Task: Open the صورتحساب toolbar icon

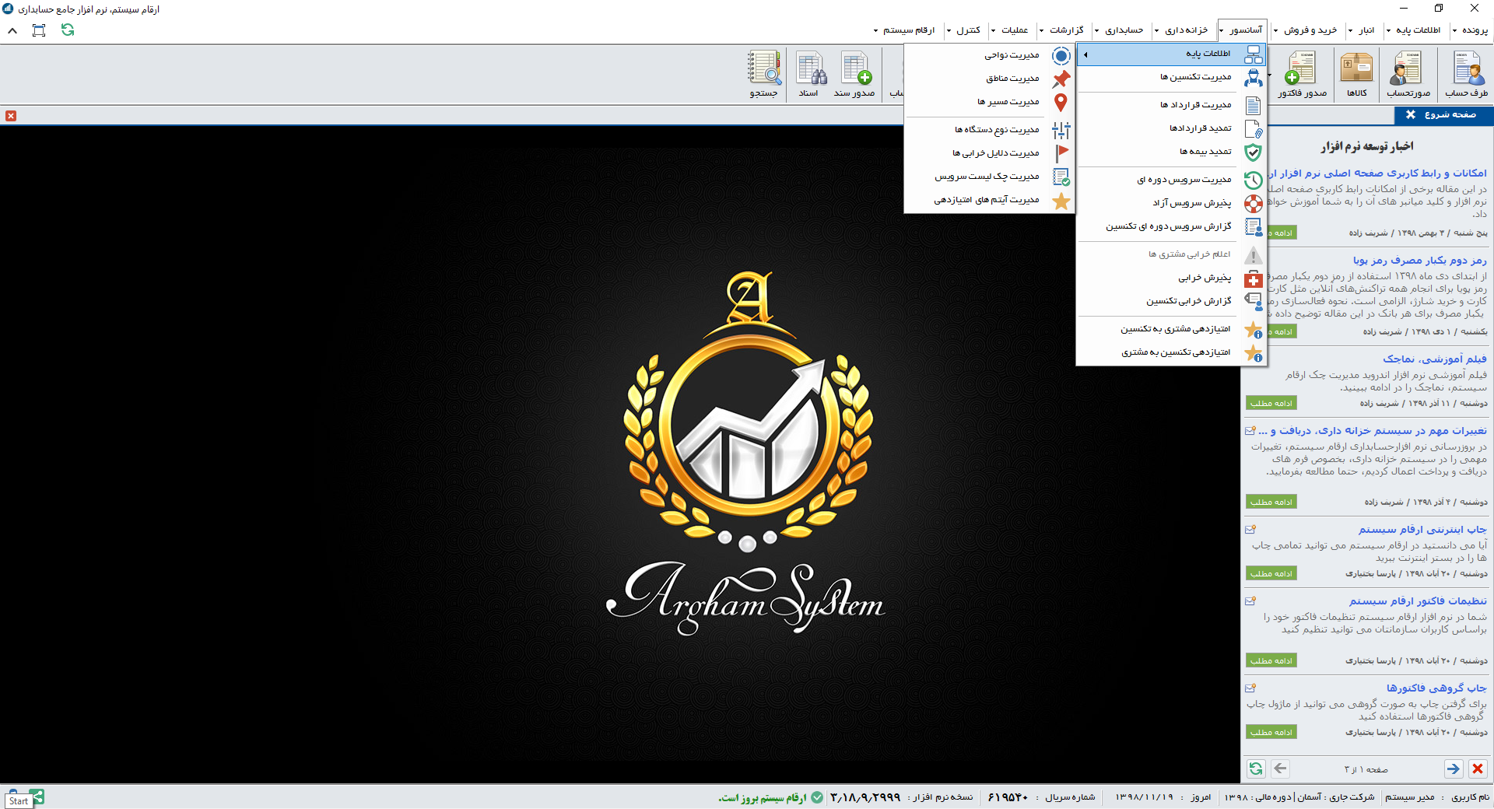Action: 1408,75
